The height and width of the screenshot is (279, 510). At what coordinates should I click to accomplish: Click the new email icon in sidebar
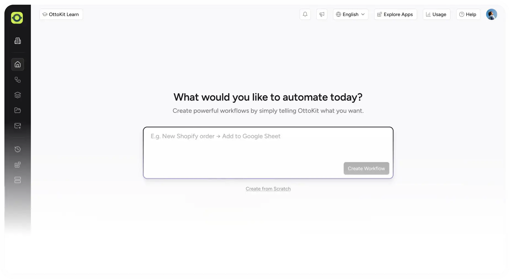tap(17, 126)
